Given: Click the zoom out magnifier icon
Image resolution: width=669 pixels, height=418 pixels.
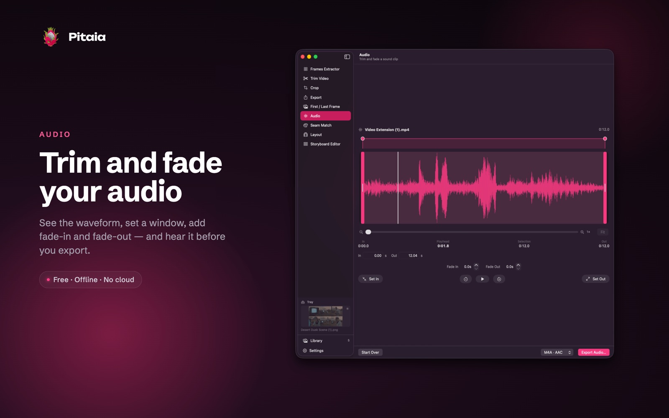Looking at the screenshot, I should [x=361, y=232].
